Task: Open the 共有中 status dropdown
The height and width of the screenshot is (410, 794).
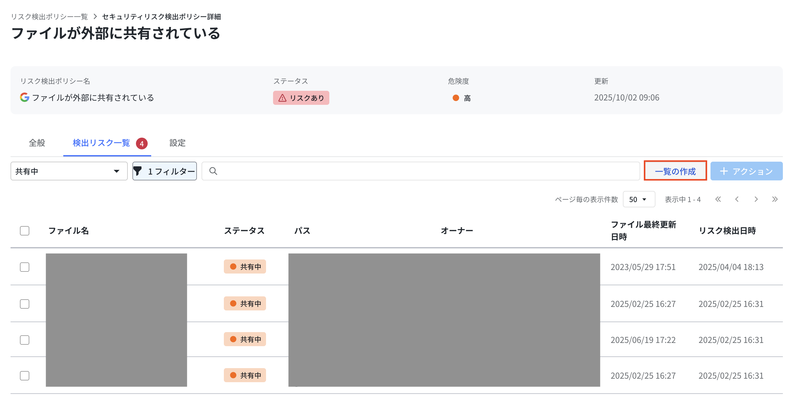Action: point(69,171)
